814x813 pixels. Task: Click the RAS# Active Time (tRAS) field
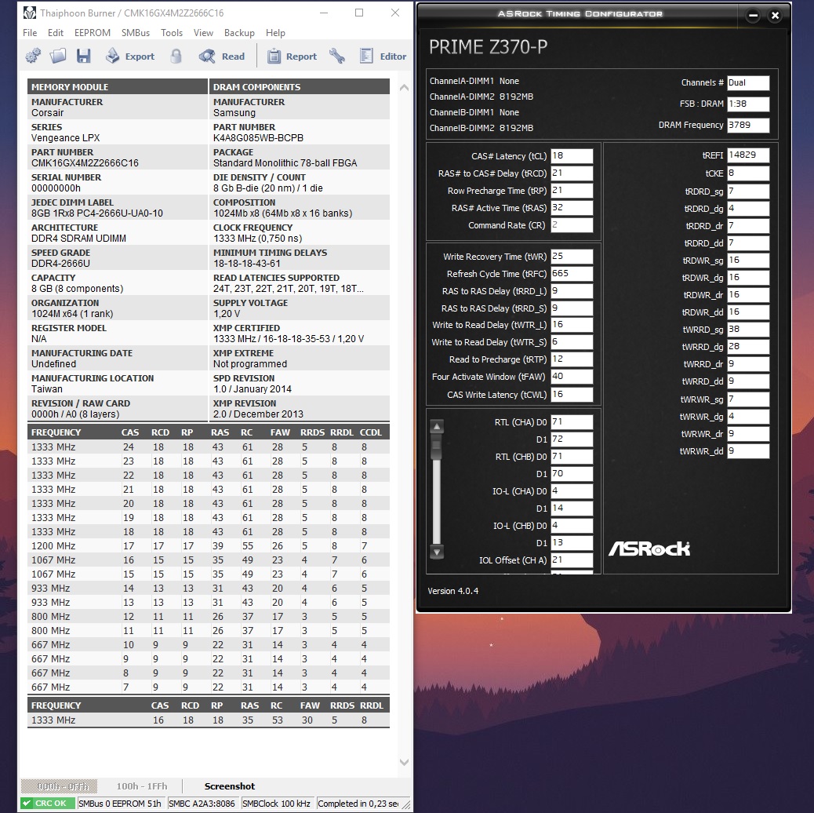[572, 207]
